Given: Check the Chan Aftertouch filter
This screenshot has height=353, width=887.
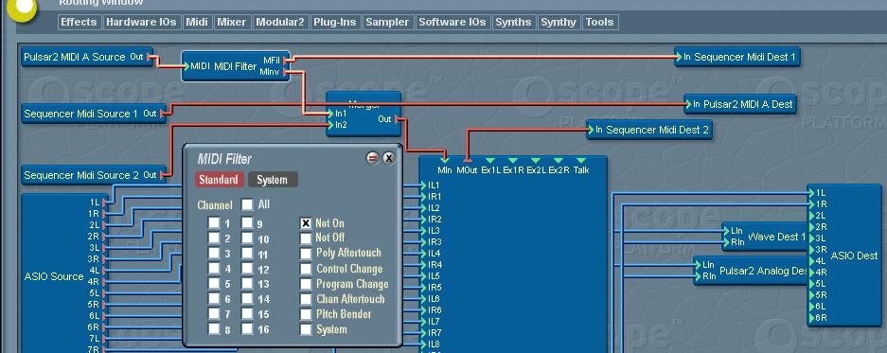Looking at the screenshot, I should tap(306, 298).
